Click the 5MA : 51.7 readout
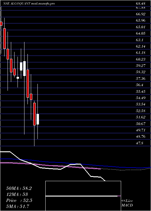Screen dimensions: 151x211 [18, 206]
